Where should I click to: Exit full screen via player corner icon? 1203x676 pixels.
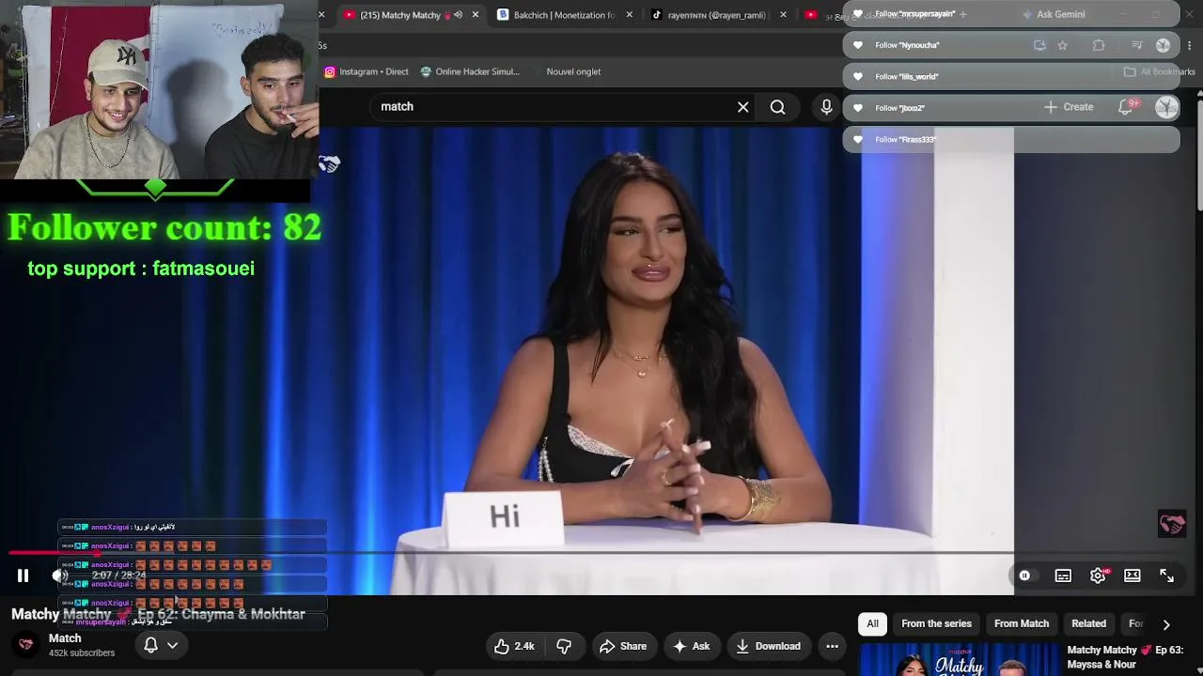pos(1166,576)
